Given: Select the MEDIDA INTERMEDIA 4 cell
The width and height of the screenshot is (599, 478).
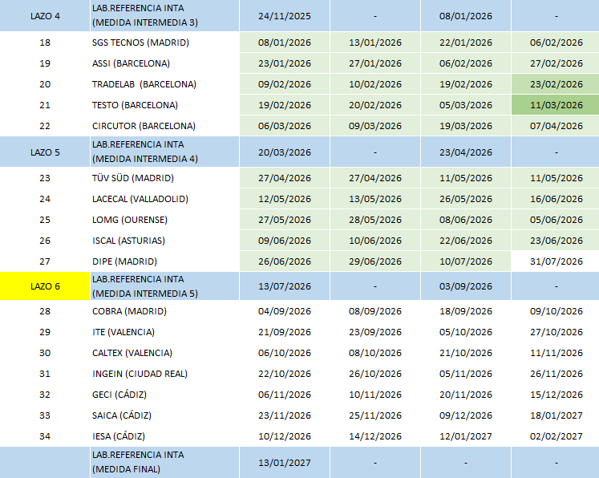Looking at the screenshot, I should (164, 152).
